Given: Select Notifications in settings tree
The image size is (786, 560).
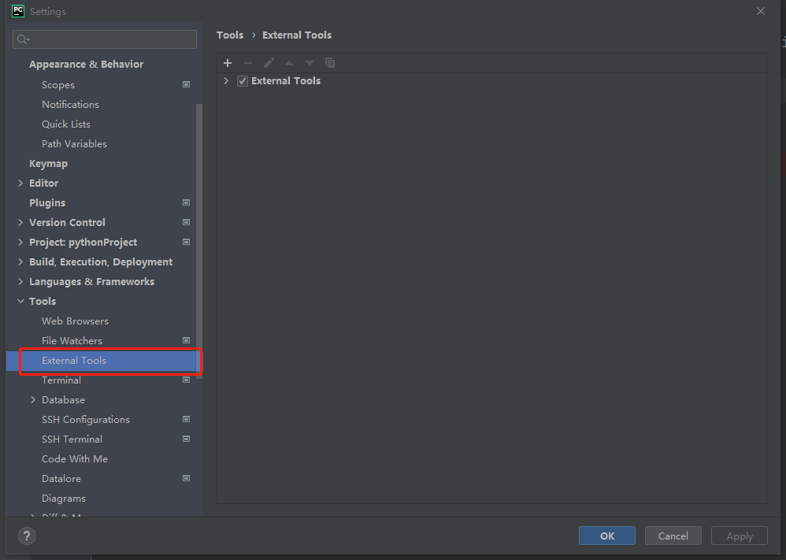Looking at the screenshot, I should (x=70, y=104).
